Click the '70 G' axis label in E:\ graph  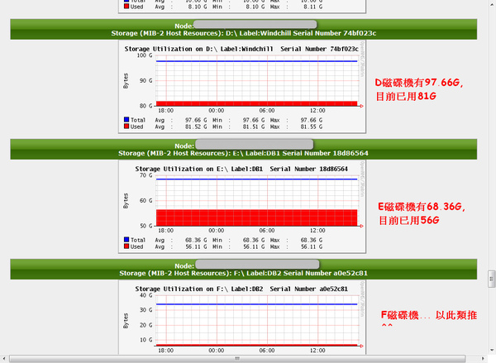click(x=145, y=175)
